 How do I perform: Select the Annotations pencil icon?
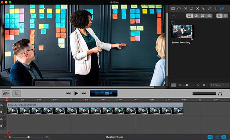pos(209,9)
